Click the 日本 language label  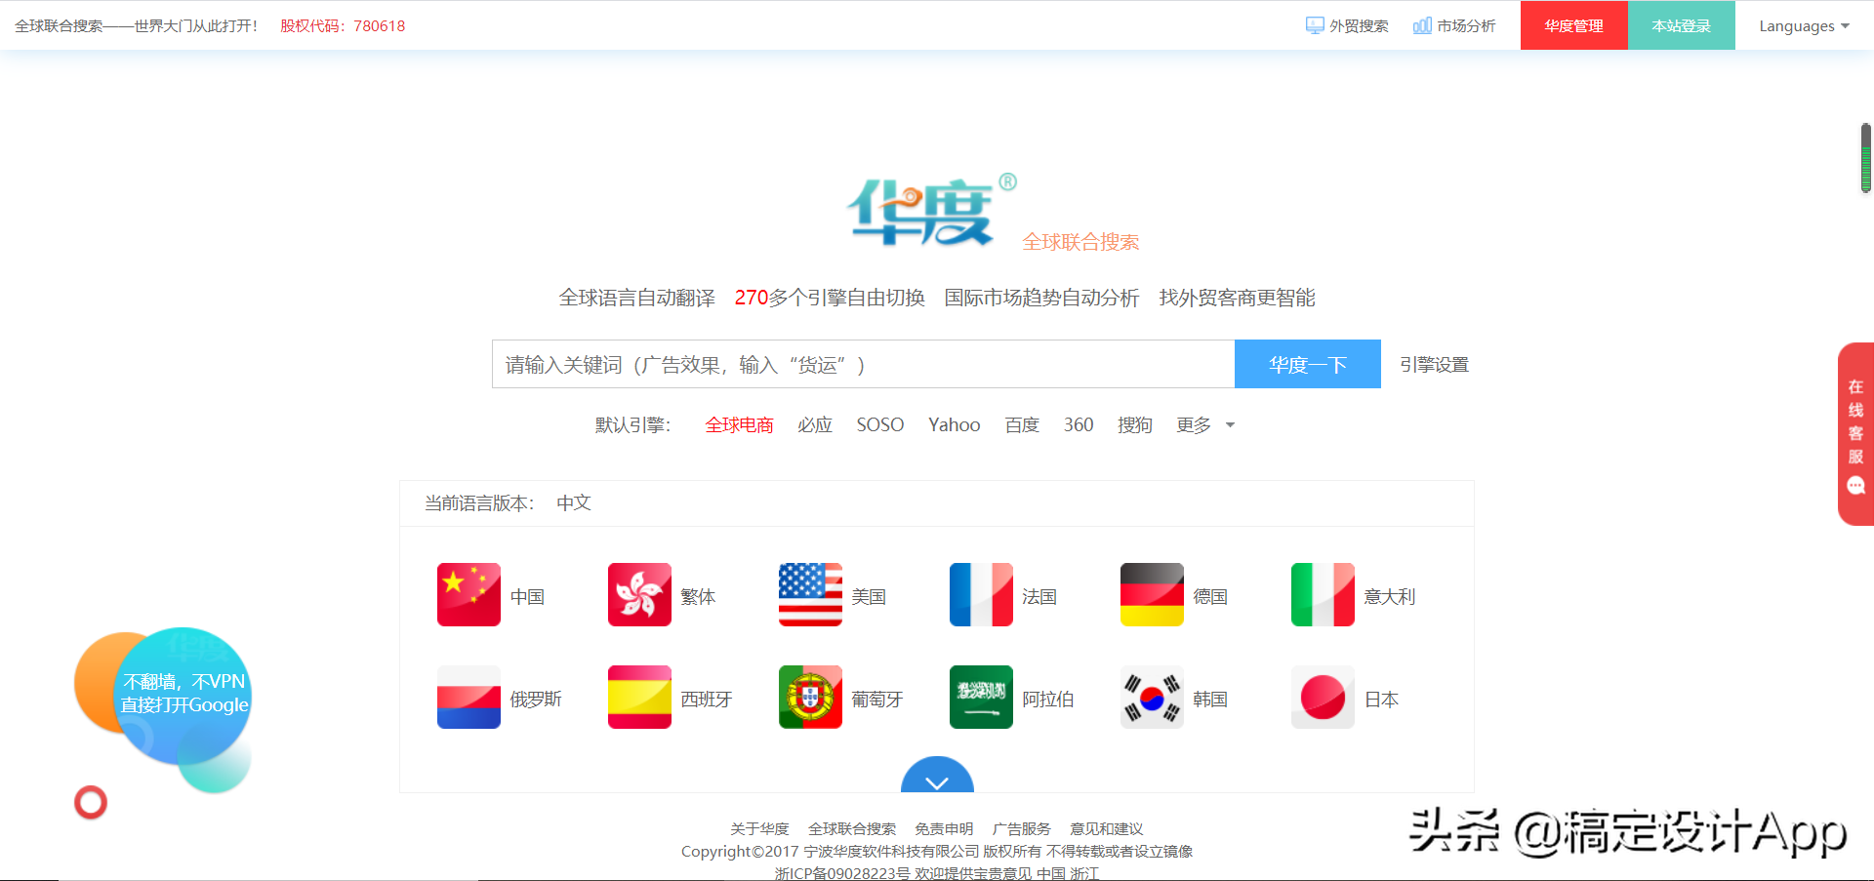pos(1381,699)
